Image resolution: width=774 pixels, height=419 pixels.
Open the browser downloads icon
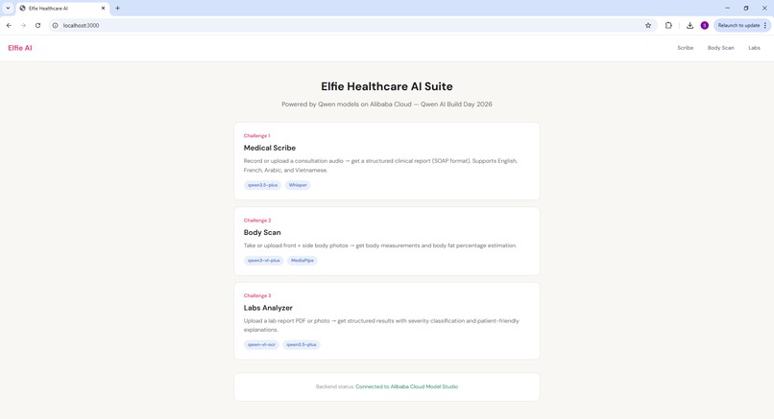(689, 25)
